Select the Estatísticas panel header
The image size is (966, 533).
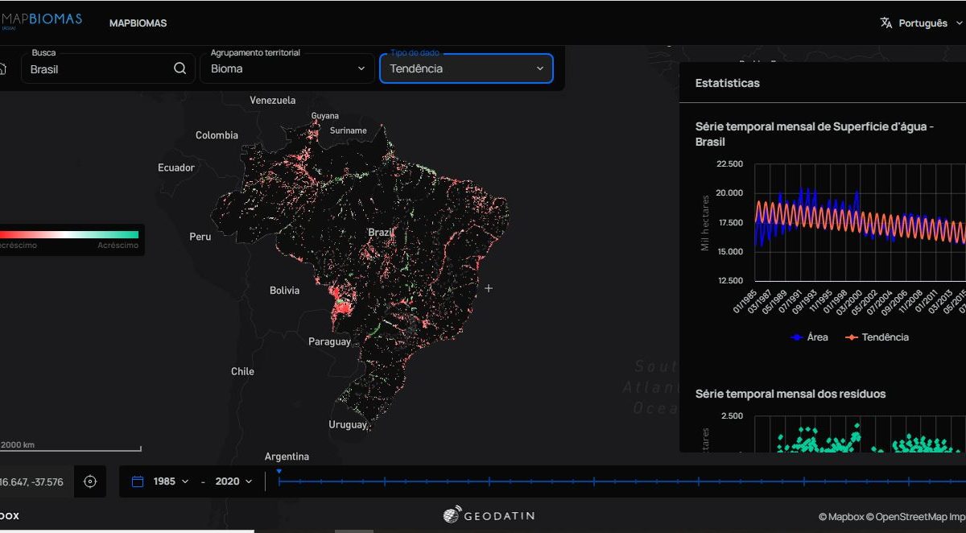point(728,83)
